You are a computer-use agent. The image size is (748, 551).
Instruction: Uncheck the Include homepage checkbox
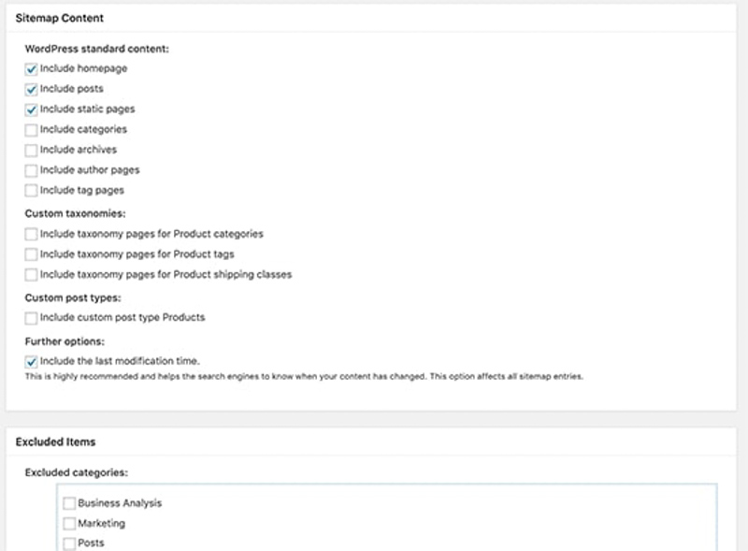point(32,68)
